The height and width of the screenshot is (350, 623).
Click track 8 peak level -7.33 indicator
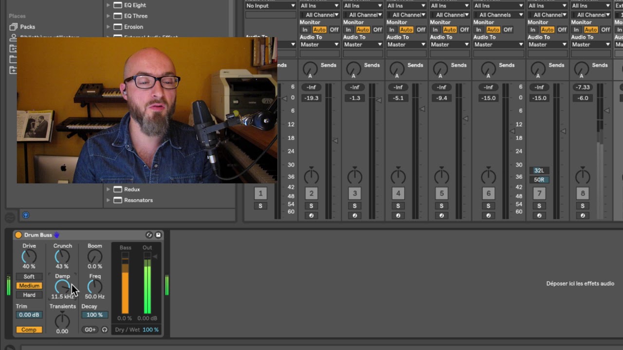coord(583,87)
